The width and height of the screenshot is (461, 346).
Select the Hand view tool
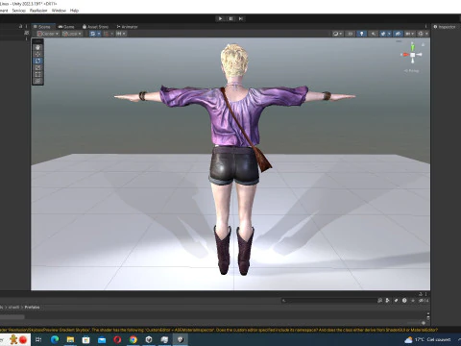pos(37,47)
